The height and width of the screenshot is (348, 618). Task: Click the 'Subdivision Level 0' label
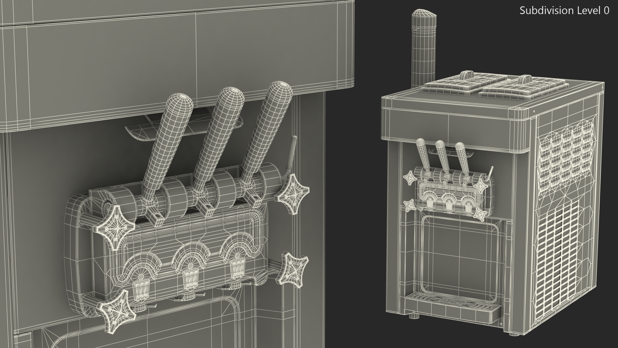pyautogui.click(x=564, y=11)
